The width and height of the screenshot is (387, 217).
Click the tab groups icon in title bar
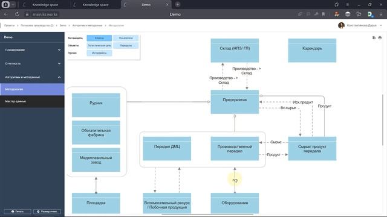(x=336, y=5)
